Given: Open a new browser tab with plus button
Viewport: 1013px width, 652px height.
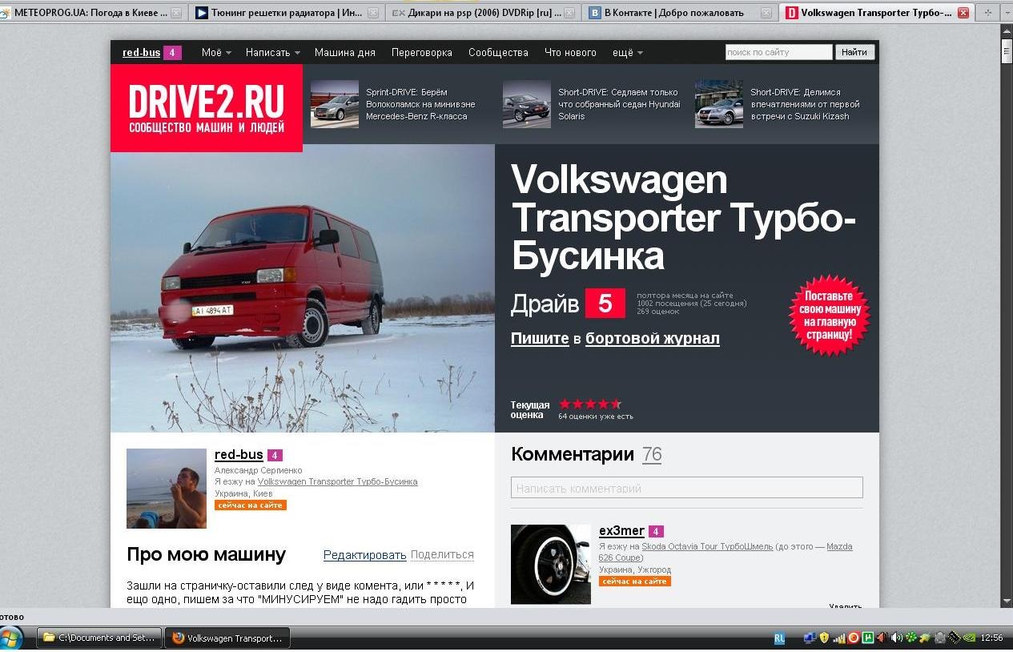Looking at the screenshot, I should point(987,13).
